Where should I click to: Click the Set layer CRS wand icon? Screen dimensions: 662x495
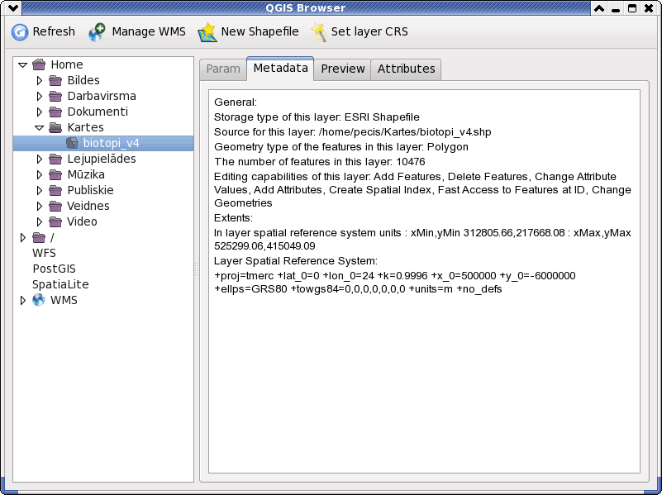click(319, 32)
